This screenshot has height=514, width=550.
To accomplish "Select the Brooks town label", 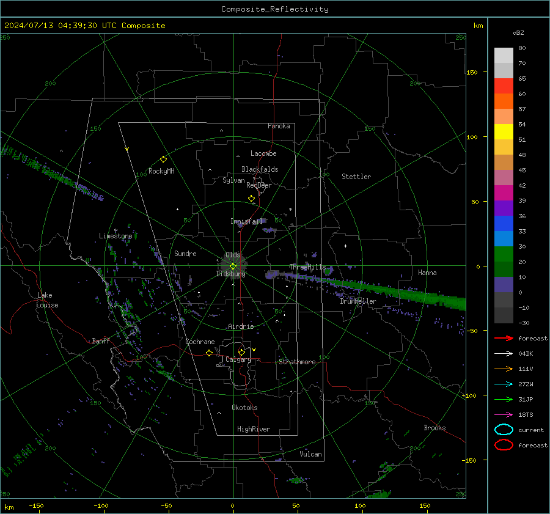I will 435,428.
